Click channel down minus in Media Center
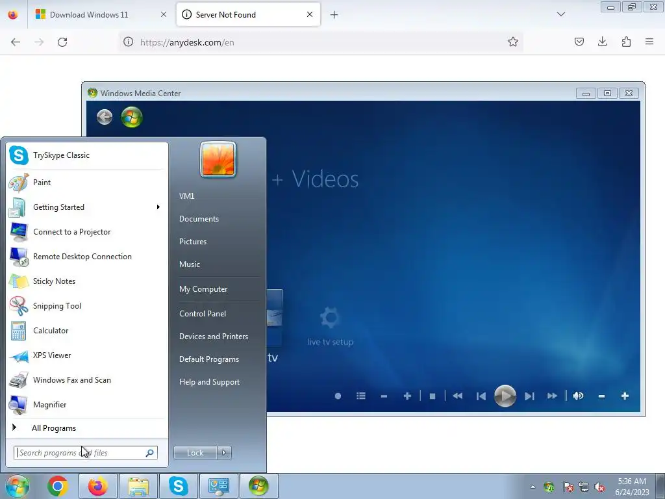This screenshot has height=499, width=665. (x=384, y=396)
